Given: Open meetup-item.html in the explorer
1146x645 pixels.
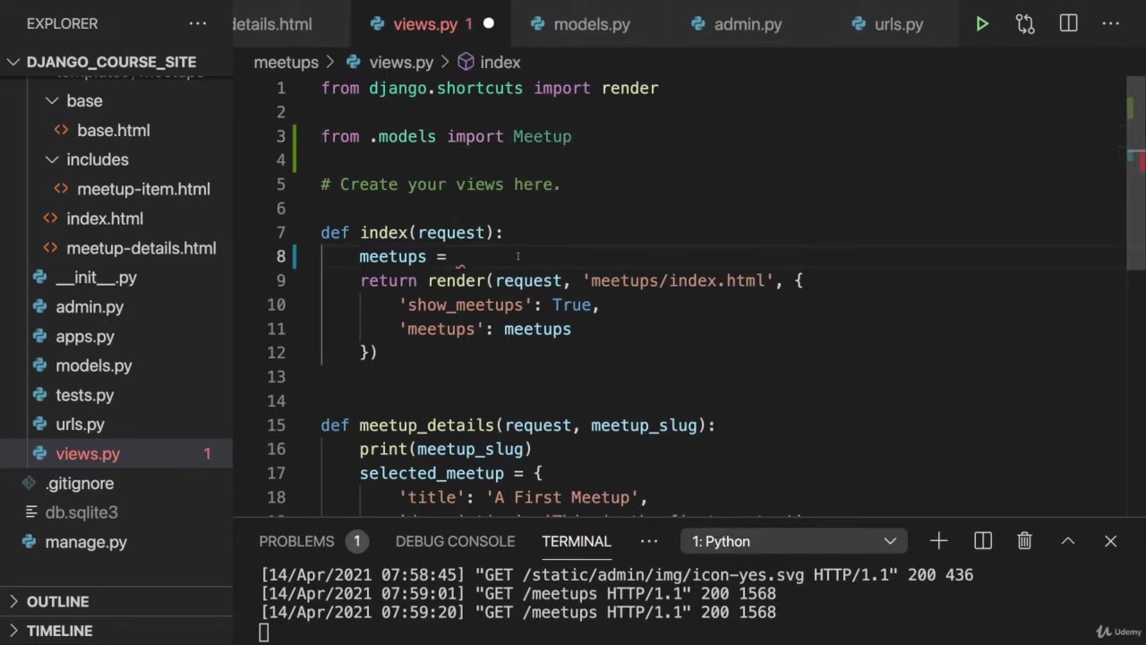Looking at the screenshot, I should click(143, 189).
